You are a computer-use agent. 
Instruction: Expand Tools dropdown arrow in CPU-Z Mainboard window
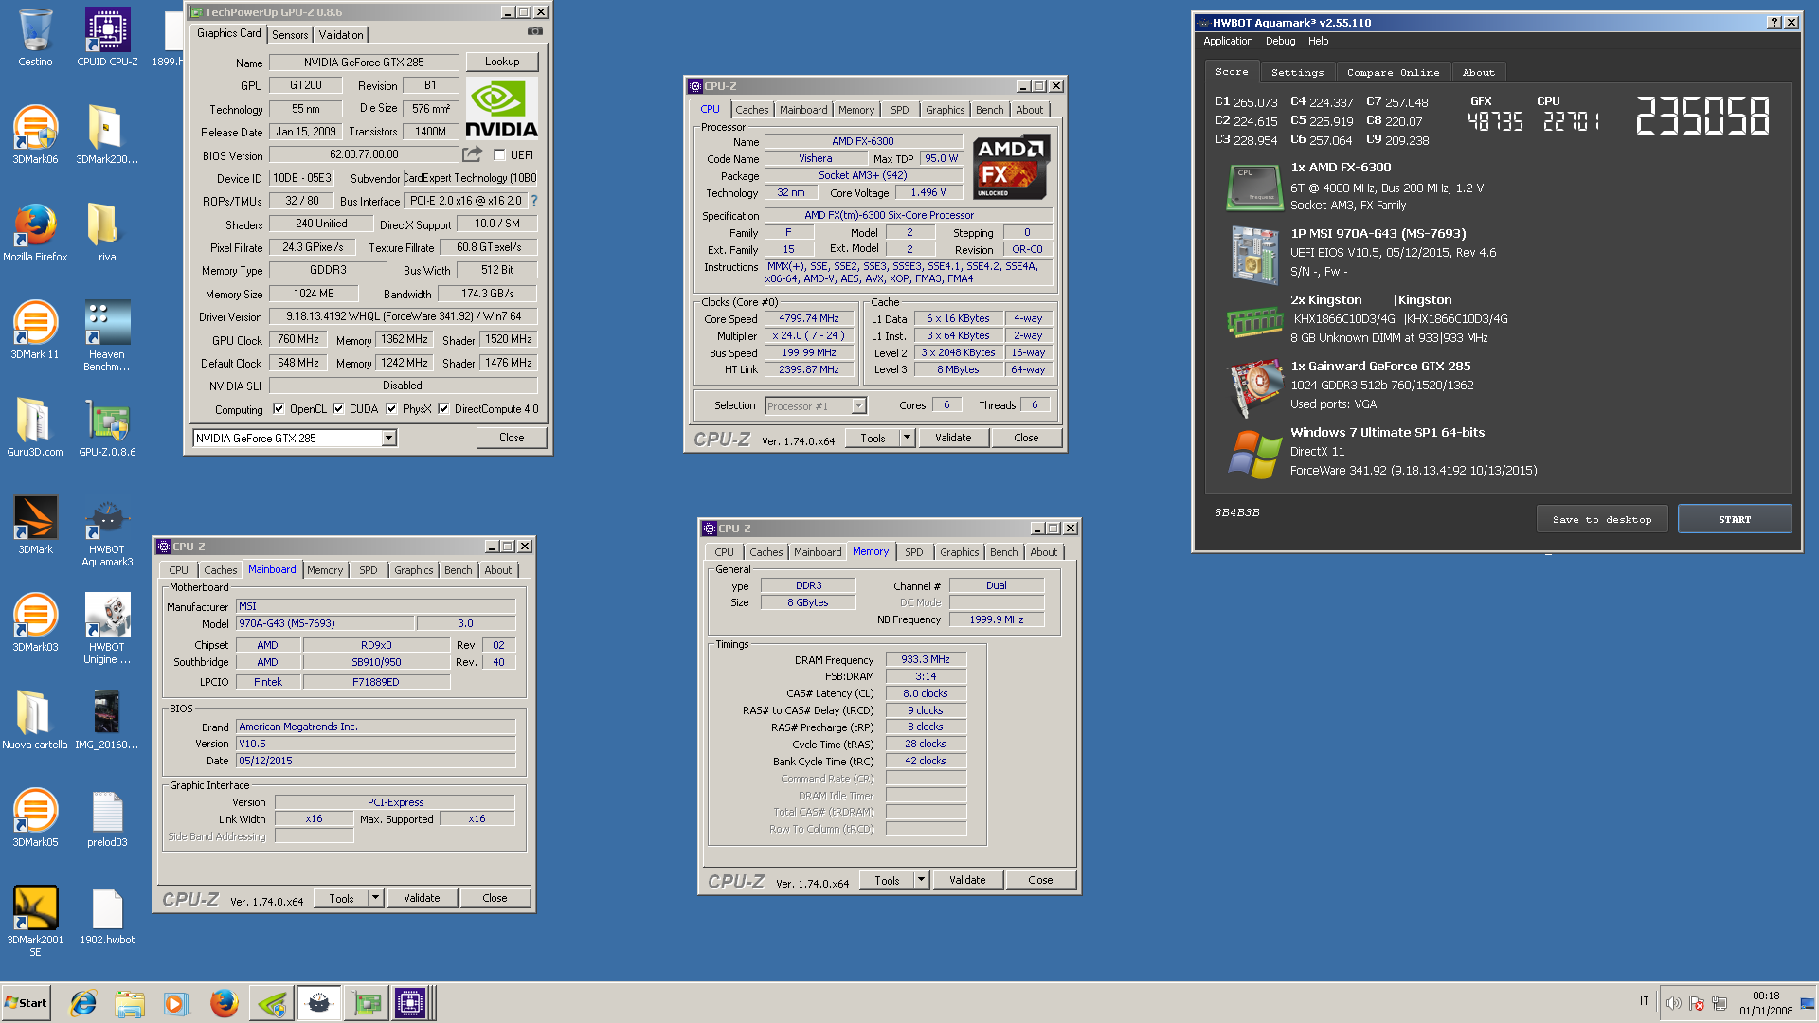375,898
